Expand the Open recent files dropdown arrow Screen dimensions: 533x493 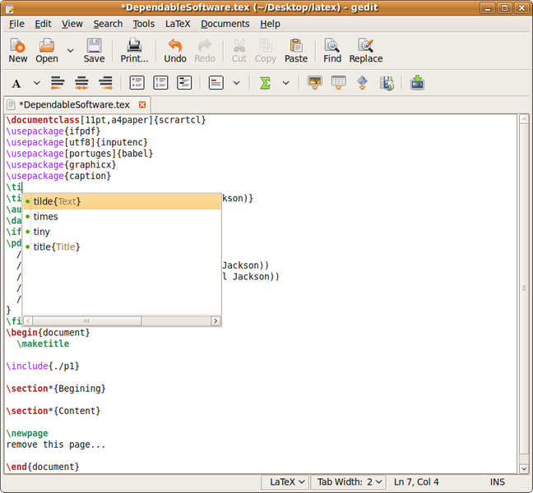pyautogui.click(x=70, y=51)
